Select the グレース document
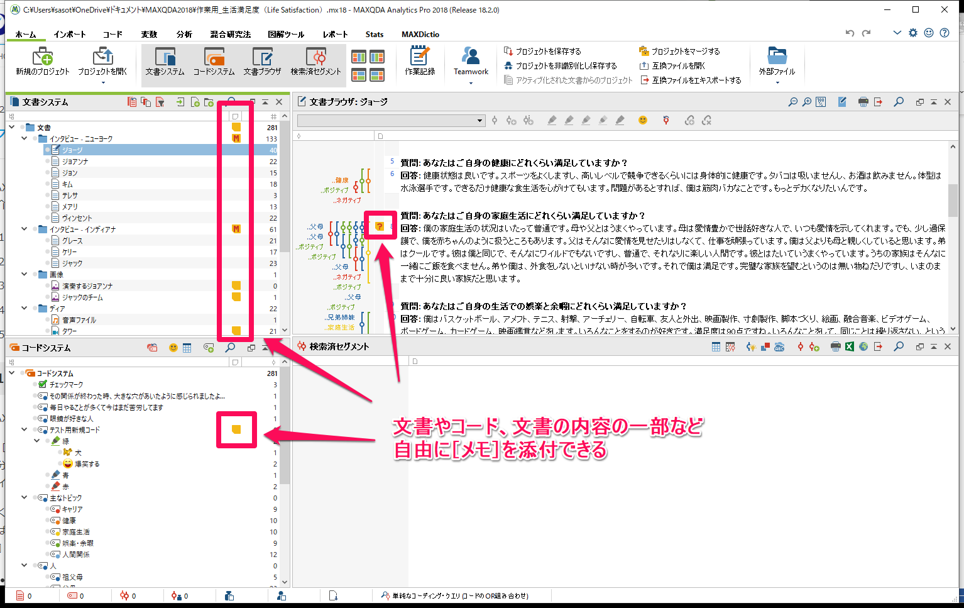The height and width of the screenshot is (608, 964). click(72, 241)
